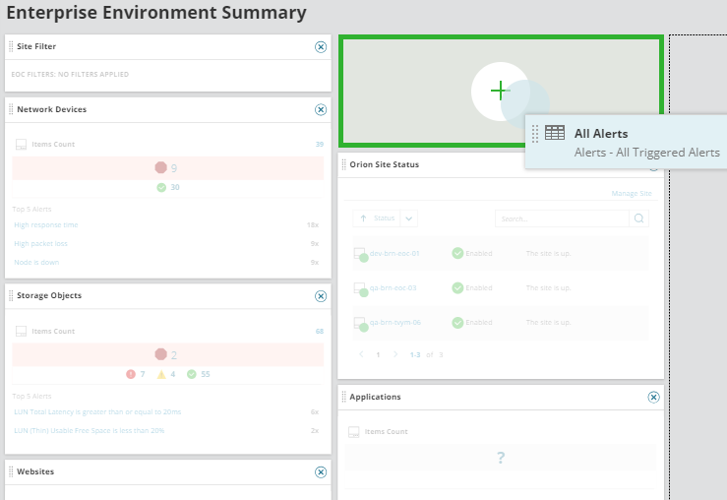The height and width of the screenshot is (500, 727).
Task: Click the Storage Objects critical count 7
Action: 143,374
